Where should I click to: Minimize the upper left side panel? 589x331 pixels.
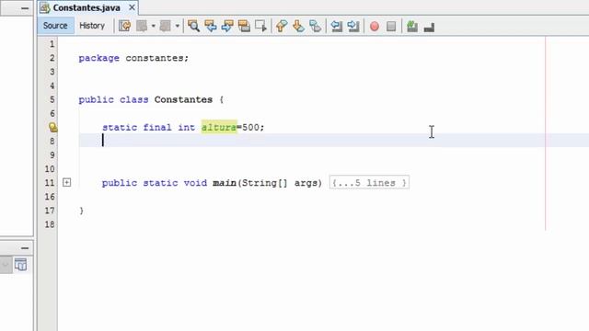[x=25, y=8]
